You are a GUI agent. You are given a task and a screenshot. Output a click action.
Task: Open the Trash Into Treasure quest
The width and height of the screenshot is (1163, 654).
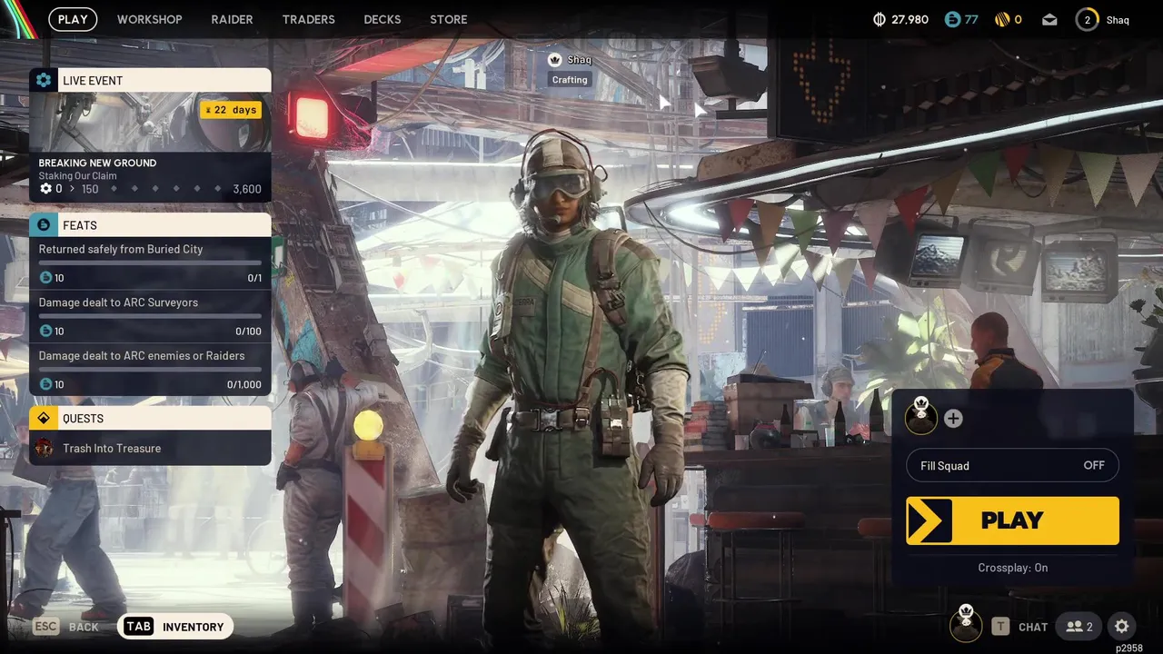(x=150, y=448)
